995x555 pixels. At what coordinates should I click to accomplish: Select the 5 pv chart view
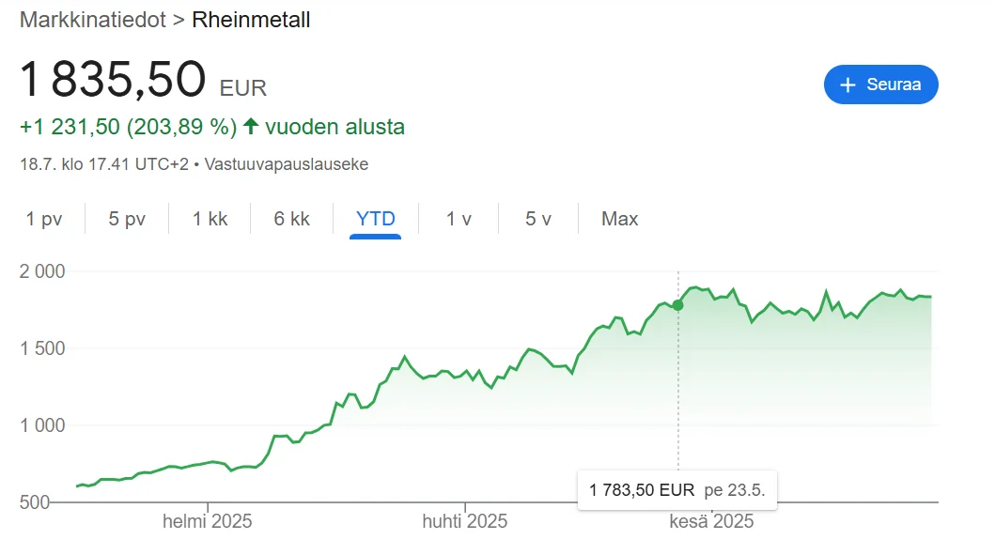[x=125, y=219]
